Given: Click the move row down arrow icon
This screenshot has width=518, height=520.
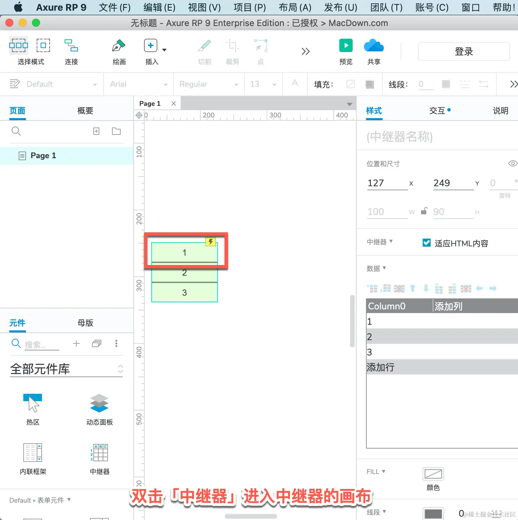Looking at the screenshot, I should pyautogui.click(x=426, y=288).
